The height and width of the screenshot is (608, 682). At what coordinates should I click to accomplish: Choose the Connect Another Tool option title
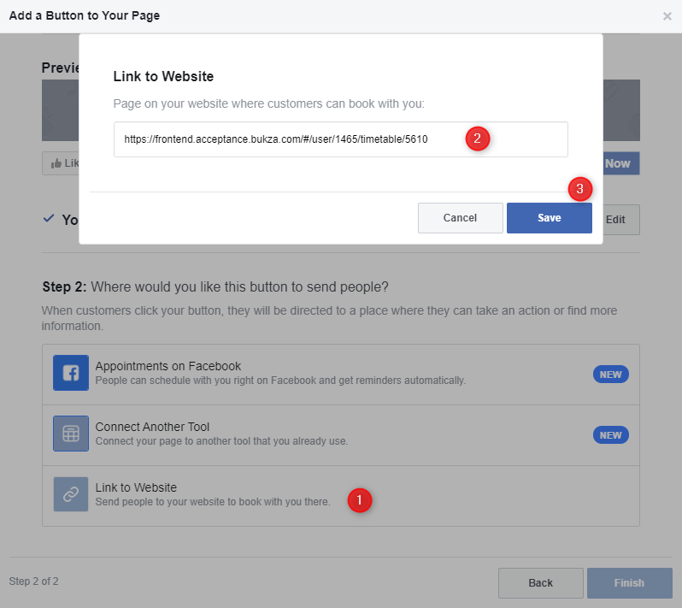coord(152,427)
